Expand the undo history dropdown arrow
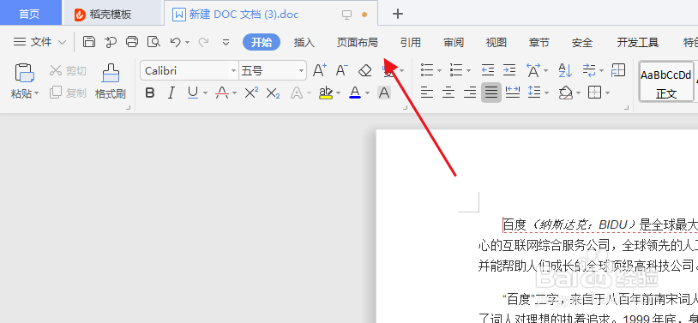Image resolution: width=698 pixels, height=323 pixels. [188, 42]
